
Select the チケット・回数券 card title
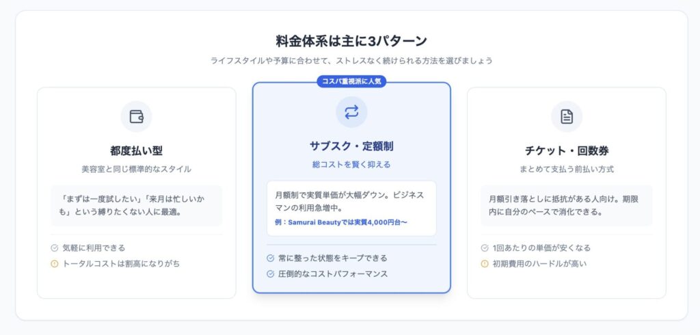pos(566,150)
